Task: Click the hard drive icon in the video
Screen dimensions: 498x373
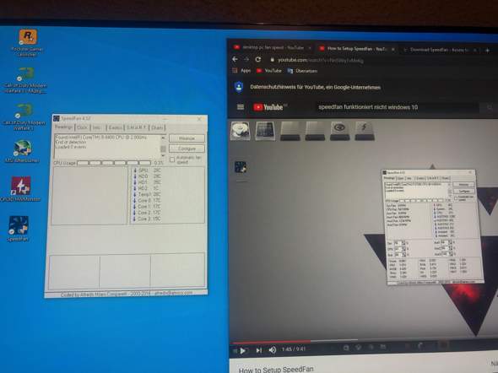Action: pos(240,131)
